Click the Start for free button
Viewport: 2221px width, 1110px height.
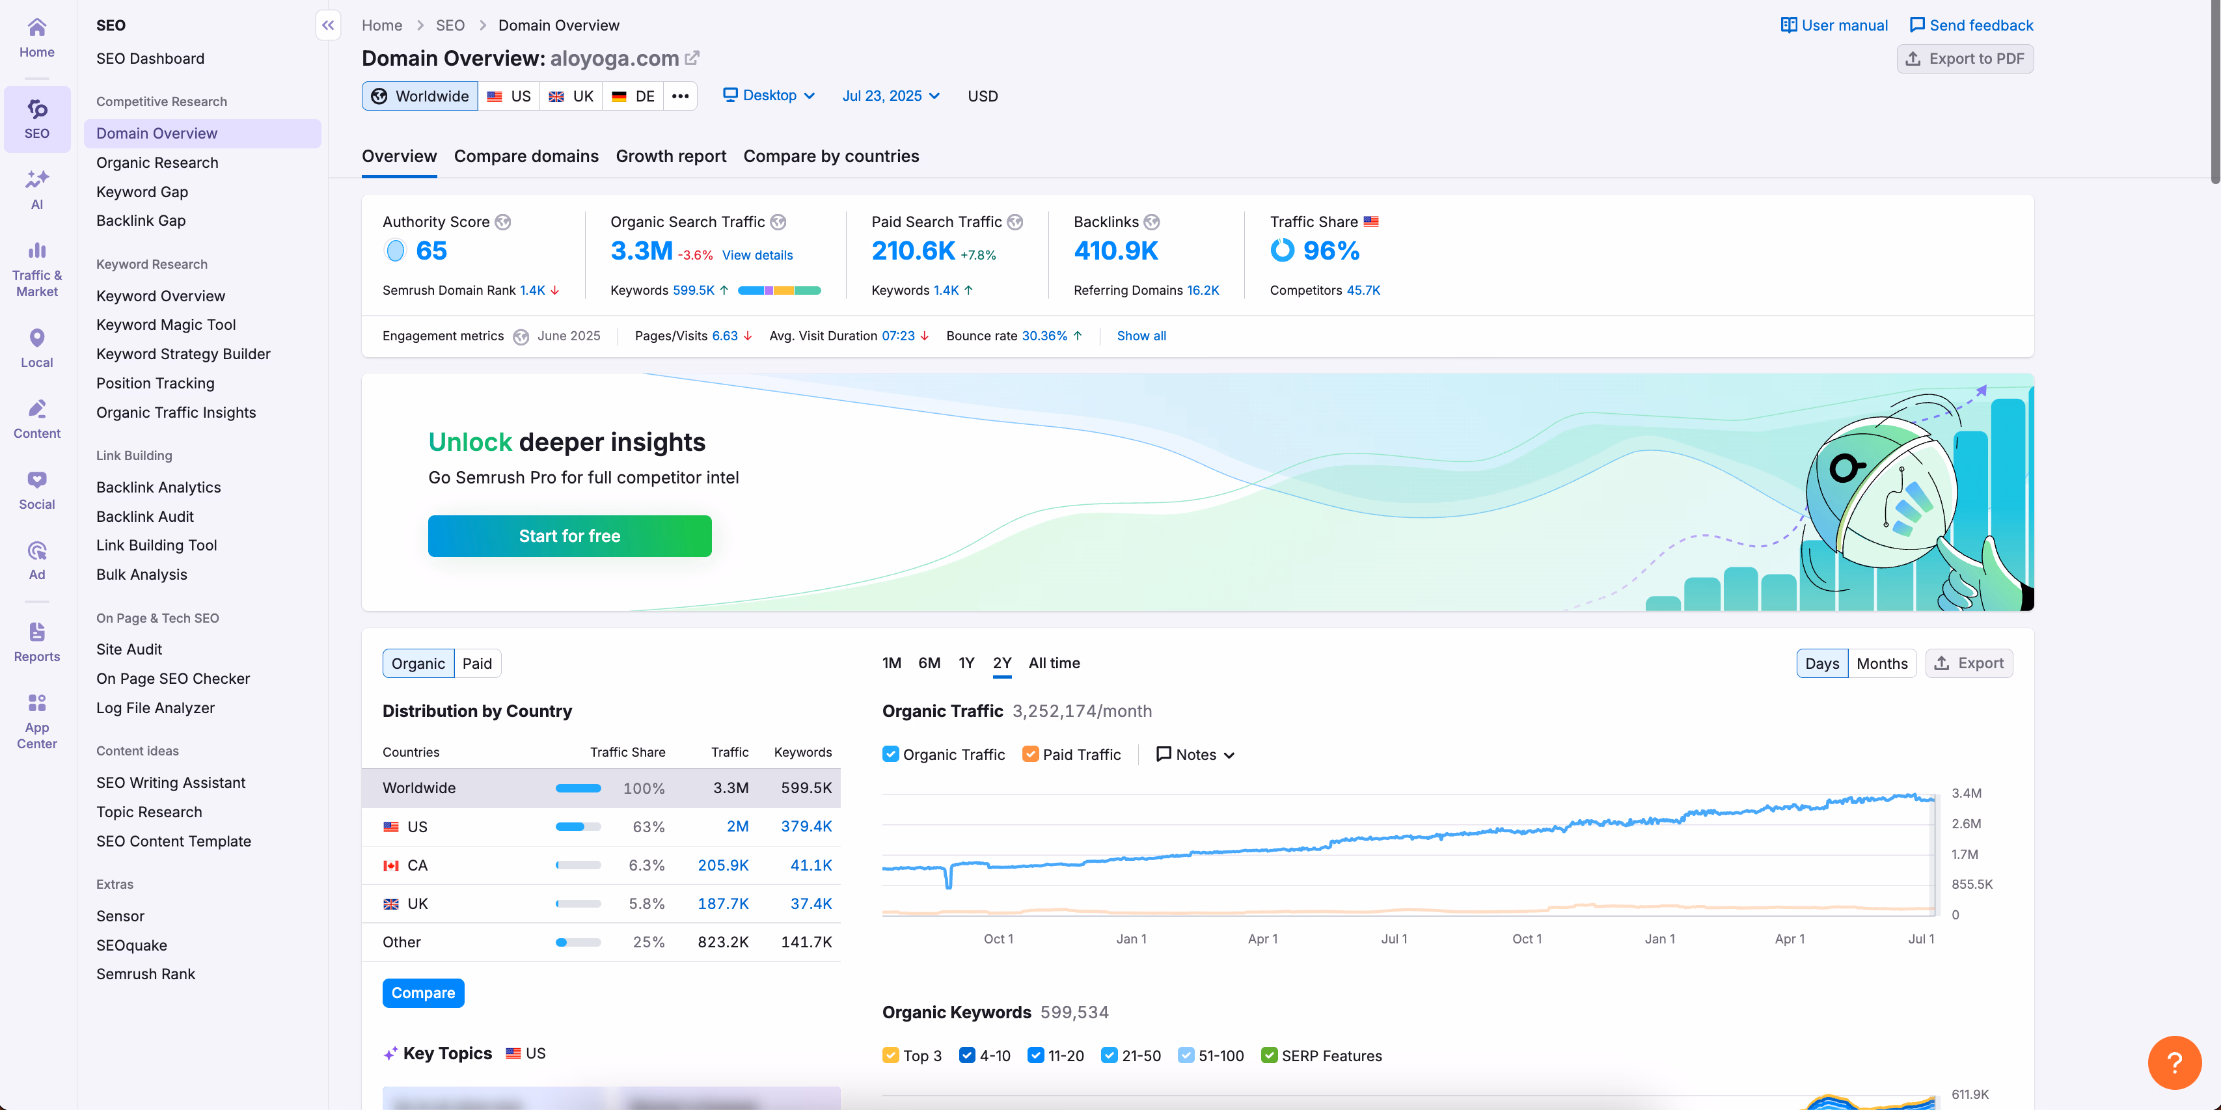pyautogui.click(x=569, y=536)
